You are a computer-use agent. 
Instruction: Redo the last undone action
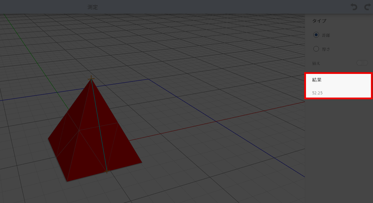coord(368,7)
